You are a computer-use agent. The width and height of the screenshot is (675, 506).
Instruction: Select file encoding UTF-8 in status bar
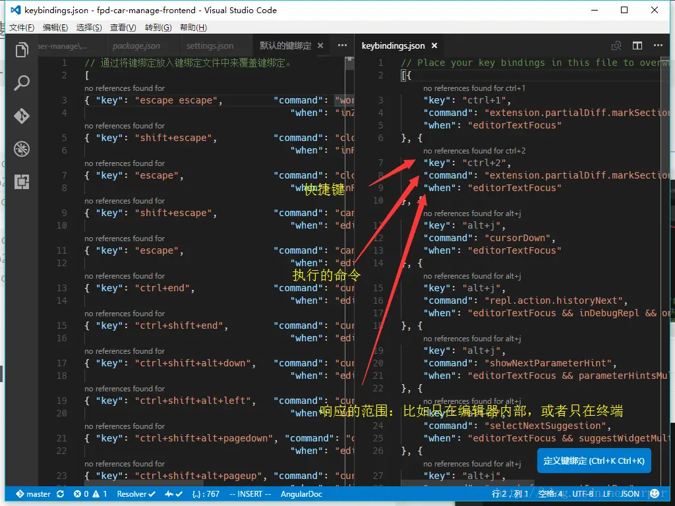tap(583, 494)
